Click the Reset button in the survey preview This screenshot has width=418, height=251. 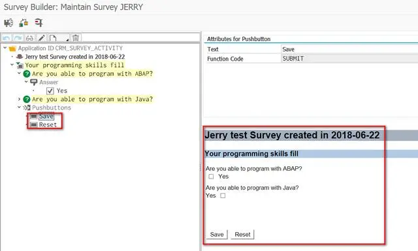[242, 235]
